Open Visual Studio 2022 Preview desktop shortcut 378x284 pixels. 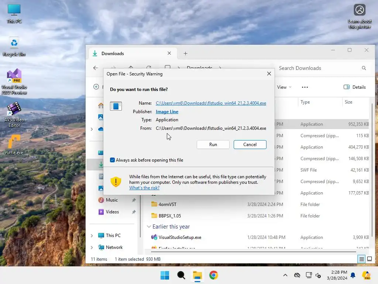point(14,82)
